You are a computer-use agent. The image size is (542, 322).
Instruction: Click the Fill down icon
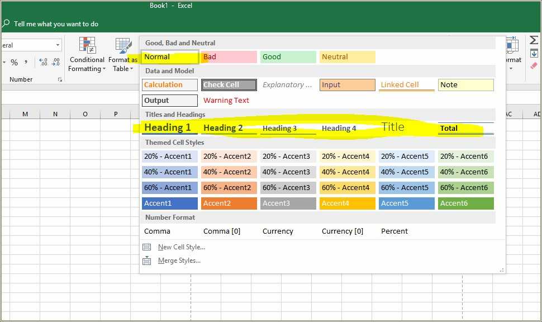(534, 53)
